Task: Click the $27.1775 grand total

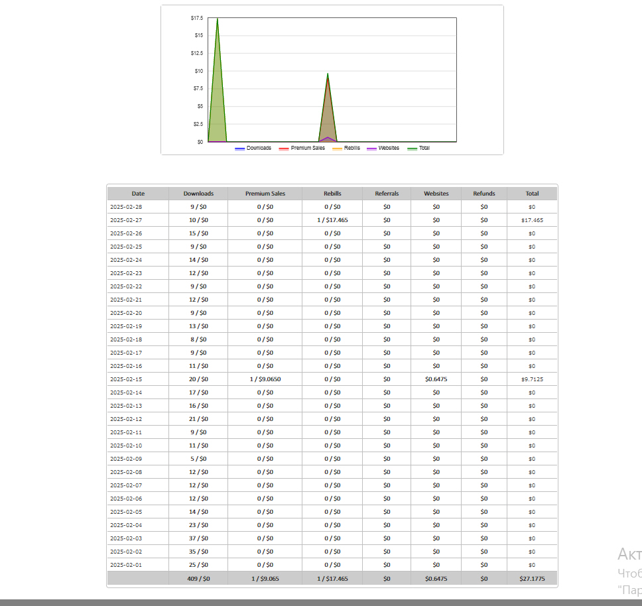Action: tap(533, 579)
